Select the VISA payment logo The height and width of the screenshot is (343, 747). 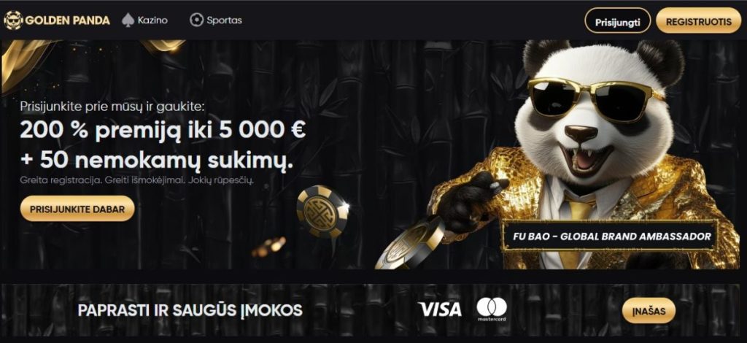pos(440,309)
